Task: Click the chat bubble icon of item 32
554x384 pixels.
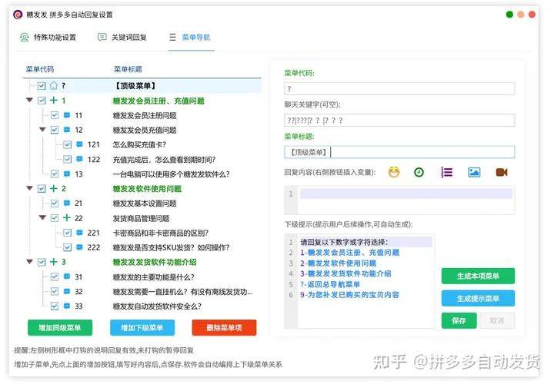Action: [x=67, y=291]
